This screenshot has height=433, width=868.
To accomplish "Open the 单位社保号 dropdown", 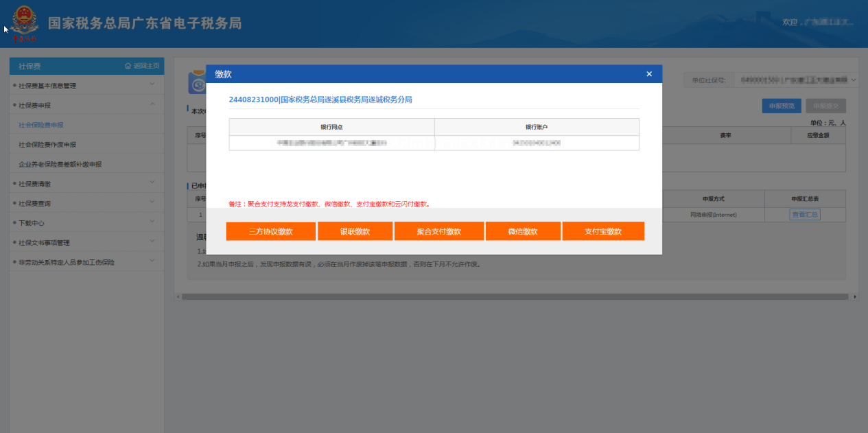I will tap(795, 80).
